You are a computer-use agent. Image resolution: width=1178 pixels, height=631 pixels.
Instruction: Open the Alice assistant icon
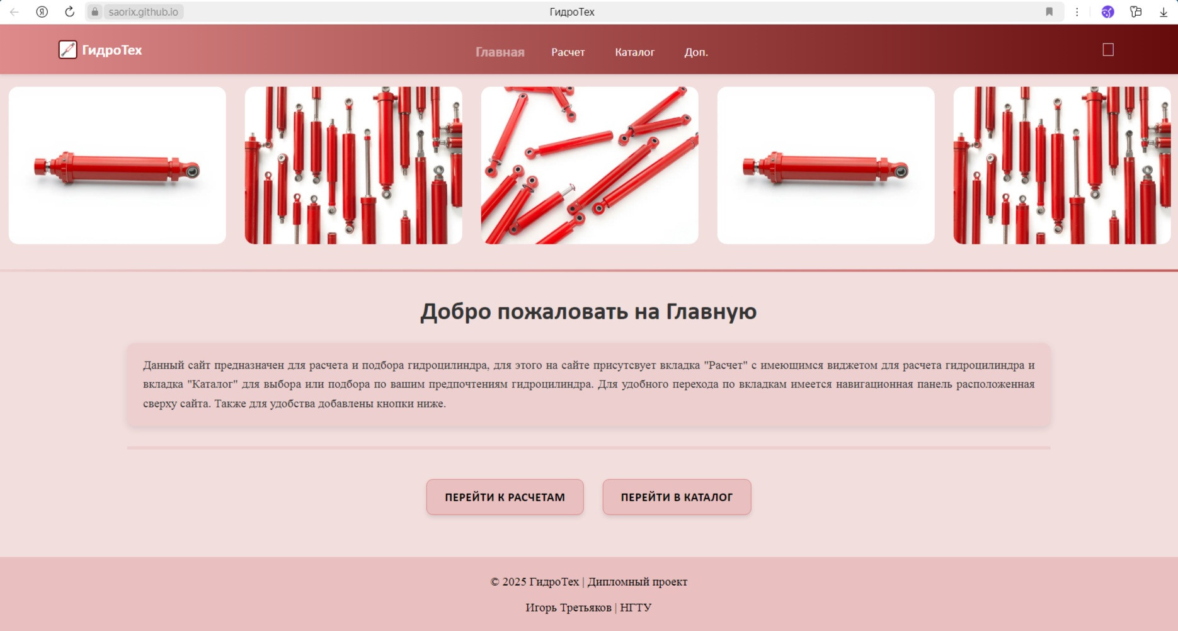[1107, 12]
